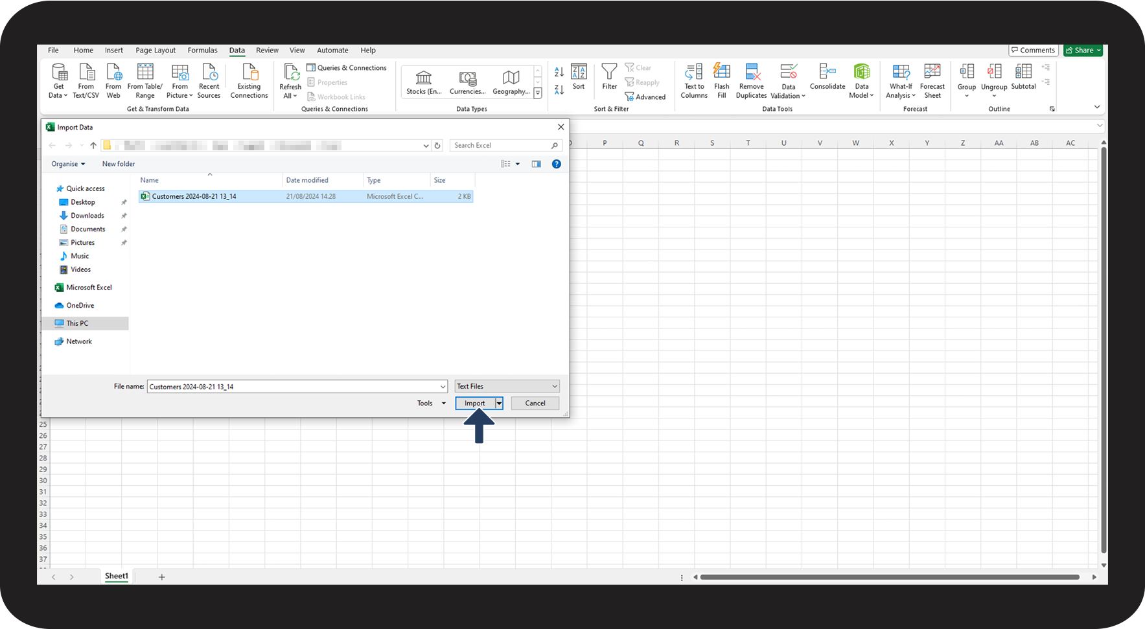Click the From Text/CSV icon
The image size is (1145, 629).
pyautogui.click(x=86, y=80)
